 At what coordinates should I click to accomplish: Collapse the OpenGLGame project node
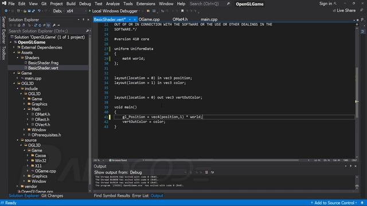11,42
